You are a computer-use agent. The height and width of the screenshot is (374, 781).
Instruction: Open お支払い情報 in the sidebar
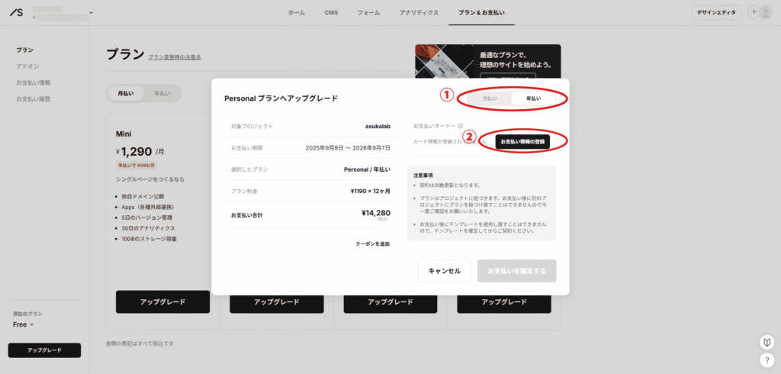pyautogui.click(x=34, y=82)
